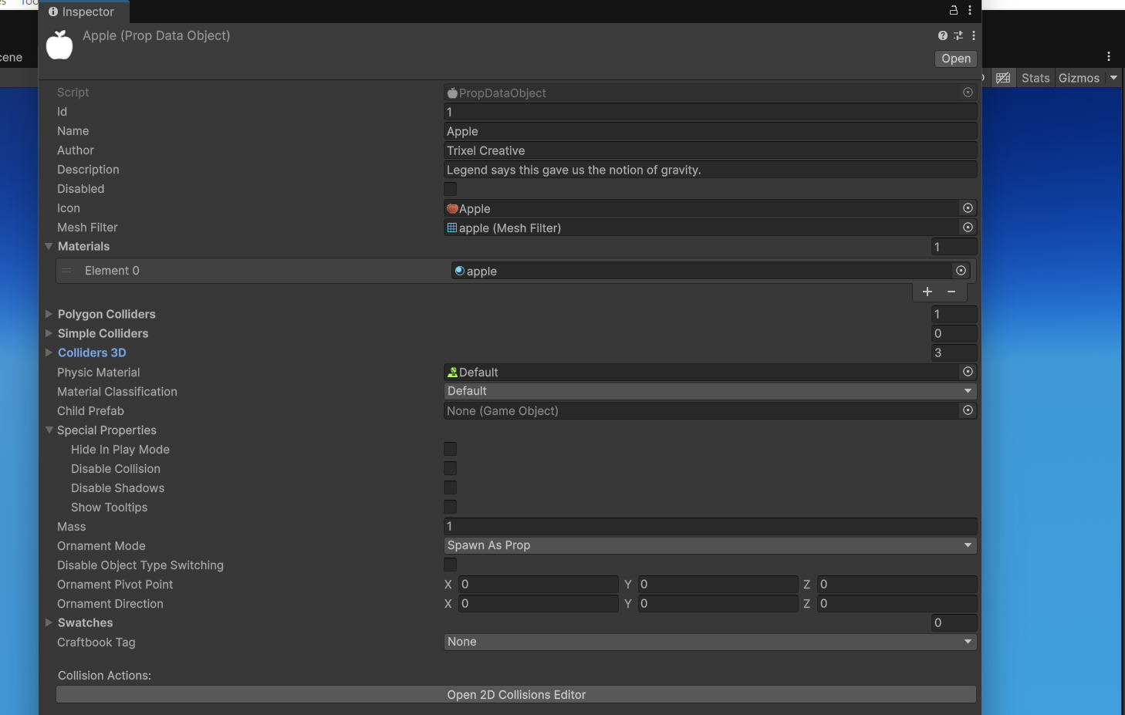1125x715 pixels.
Task: Toggle Gizmos in the Scene view toolbar
Action: pyautogui.click(x=1079, y=78)
